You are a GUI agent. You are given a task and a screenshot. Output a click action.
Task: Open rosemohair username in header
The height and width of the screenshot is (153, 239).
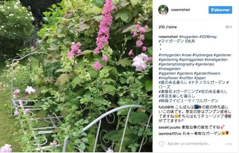tap(180, 10)
